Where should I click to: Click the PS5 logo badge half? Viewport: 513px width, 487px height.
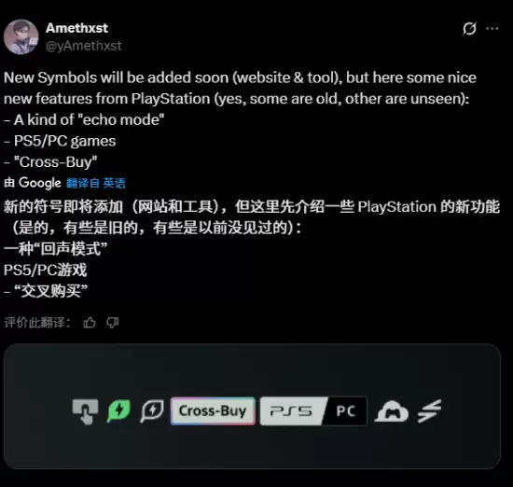pyautogui.click(x=292, y=411)
